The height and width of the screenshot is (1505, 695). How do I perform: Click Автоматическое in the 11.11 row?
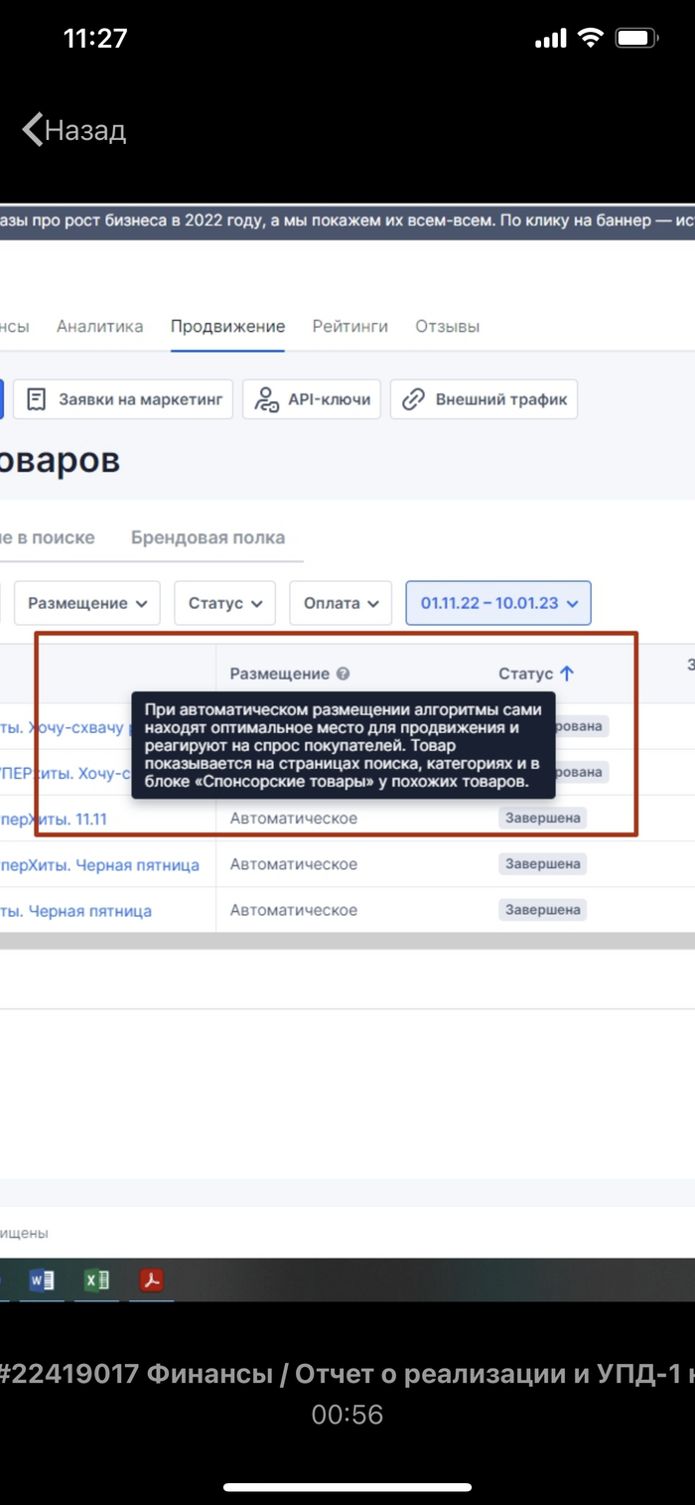(x=294, y=819)
